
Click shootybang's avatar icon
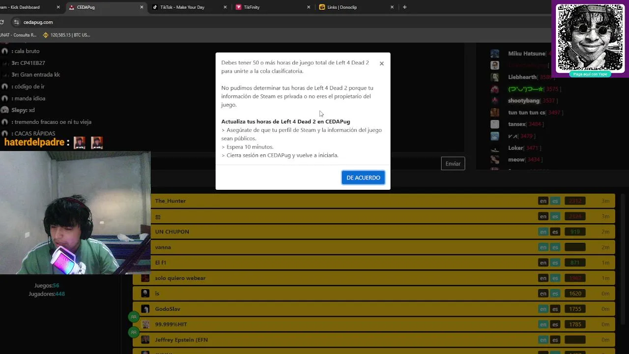[495, 101]
